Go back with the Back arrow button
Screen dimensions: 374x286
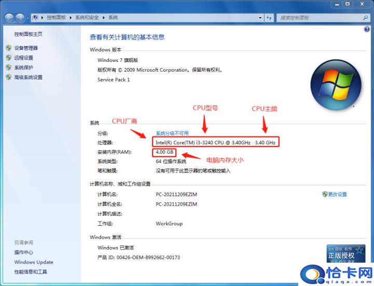coord(9,18)
